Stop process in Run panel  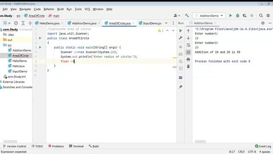click(x=180, y=47)
